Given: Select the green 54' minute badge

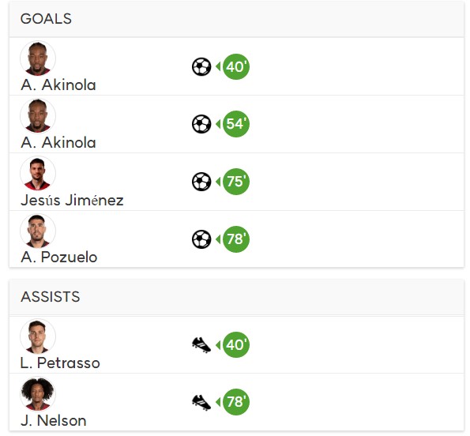Looking at the screenshot, I should [236, 124].
